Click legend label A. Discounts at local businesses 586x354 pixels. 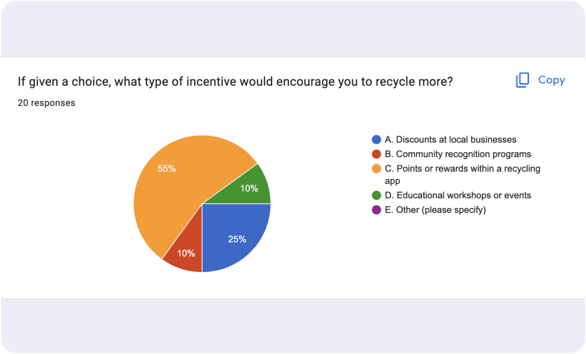pos(450,139)
